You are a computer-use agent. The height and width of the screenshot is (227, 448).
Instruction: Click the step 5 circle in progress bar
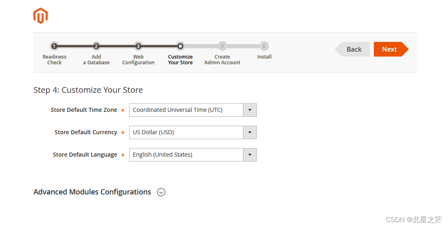click(x=222, y=46)
